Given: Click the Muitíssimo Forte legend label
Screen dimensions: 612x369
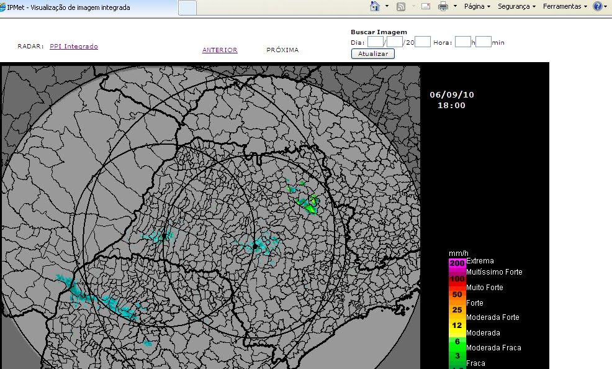Looking at the screenshot, I should point(494,272).
